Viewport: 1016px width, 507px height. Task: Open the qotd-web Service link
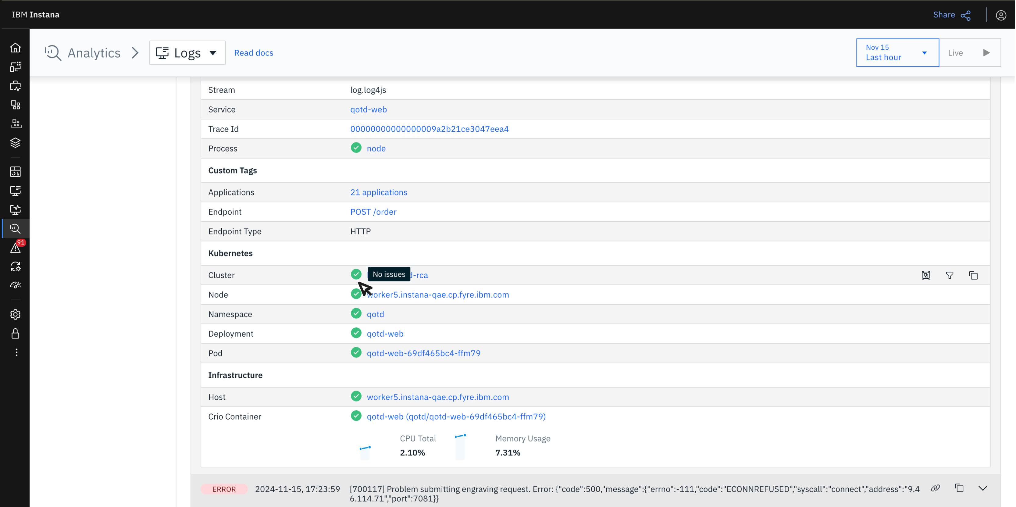point(368,110)
